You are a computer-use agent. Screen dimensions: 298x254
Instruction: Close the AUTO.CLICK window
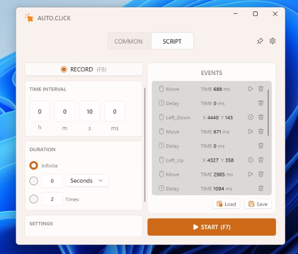point(275,14)
